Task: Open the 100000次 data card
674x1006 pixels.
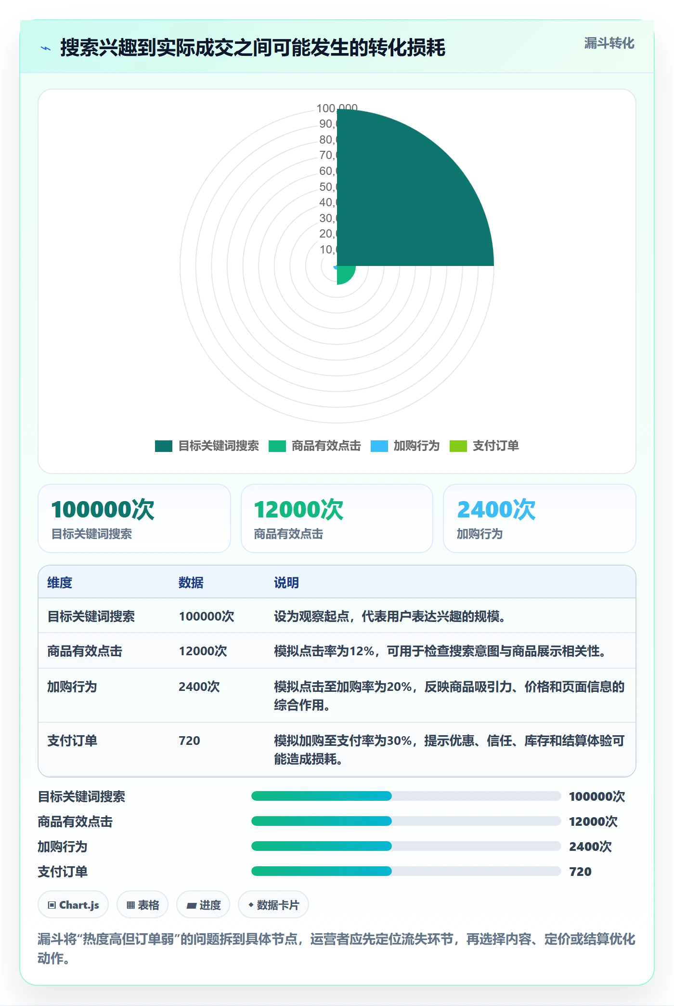Action: 134,518
